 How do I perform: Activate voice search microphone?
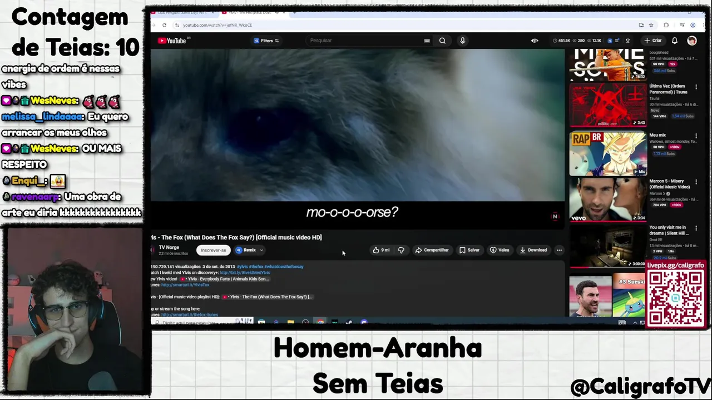462,41
